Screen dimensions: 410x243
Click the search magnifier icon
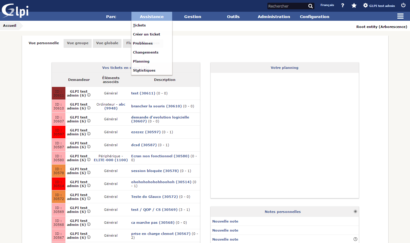pyautogui.click(x=311, y=6)
